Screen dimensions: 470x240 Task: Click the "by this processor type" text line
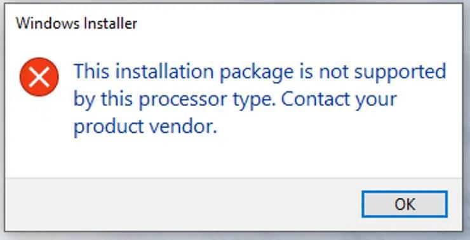pyautogui.click(x=235, y=100)
